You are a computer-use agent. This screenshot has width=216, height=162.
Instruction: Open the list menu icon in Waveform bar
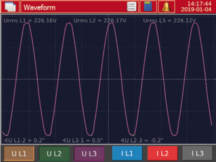(132, 6)
